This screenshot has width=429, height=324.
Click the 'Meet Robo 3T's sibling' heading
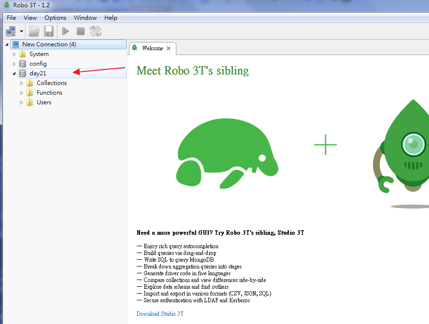193,71
